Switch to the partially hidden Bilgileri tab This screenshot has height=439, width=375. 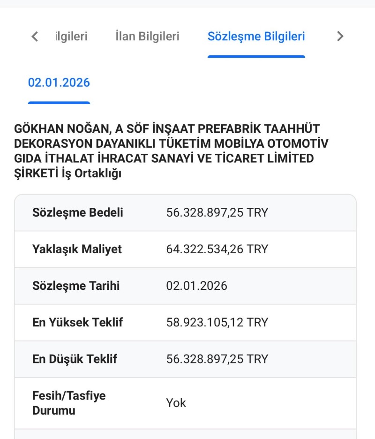point(72,37)
